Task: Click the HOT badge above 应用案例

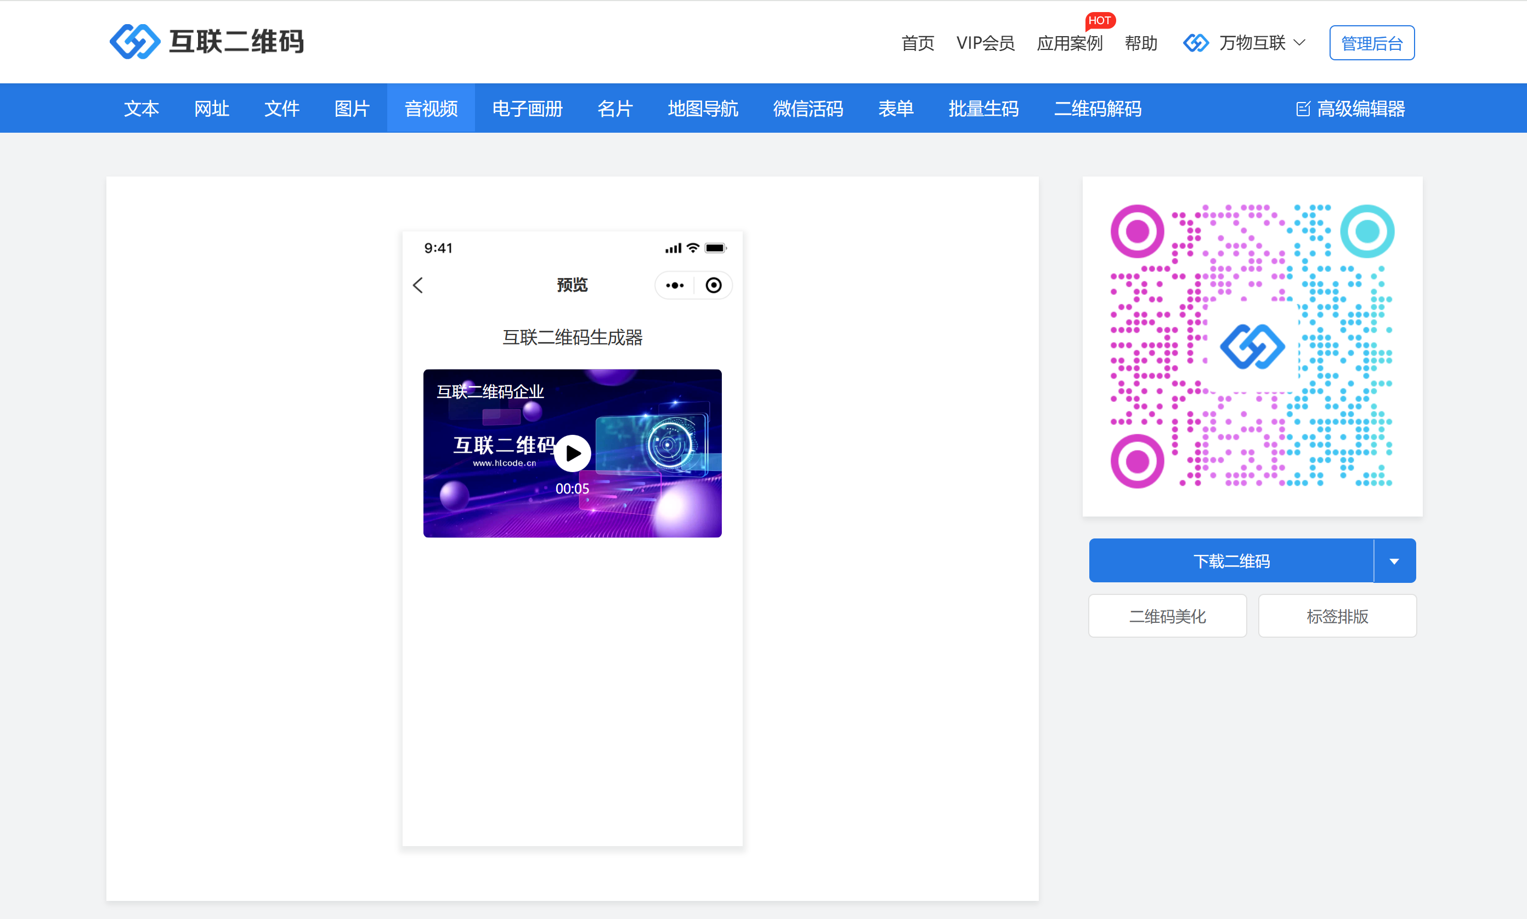Action: pos(1100,20)
